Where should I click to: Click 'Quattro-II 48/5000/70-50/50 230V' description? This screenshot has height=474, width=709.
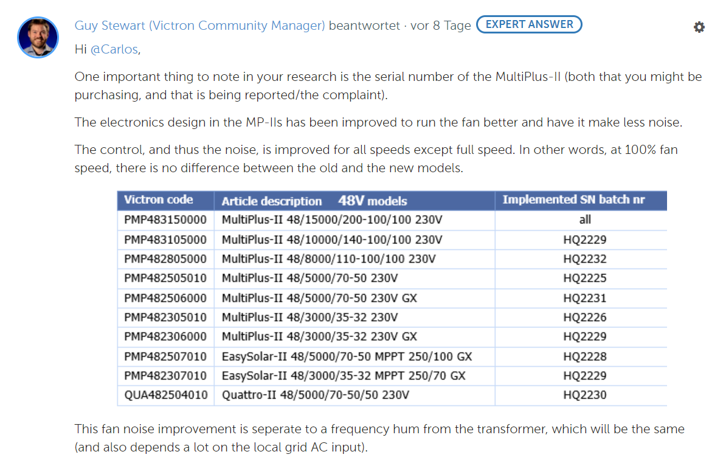[316, 396]
